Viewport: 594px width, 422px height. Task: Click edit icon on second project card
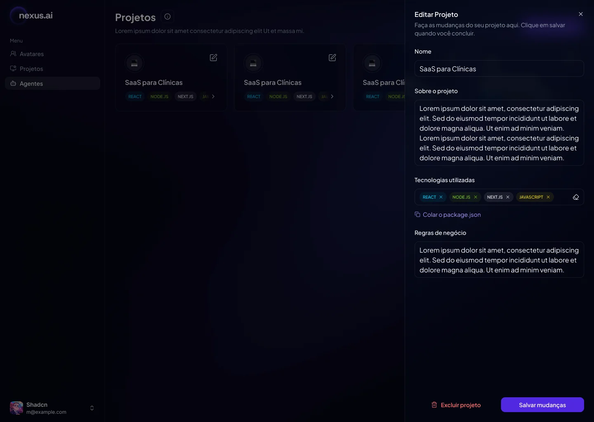332,58
